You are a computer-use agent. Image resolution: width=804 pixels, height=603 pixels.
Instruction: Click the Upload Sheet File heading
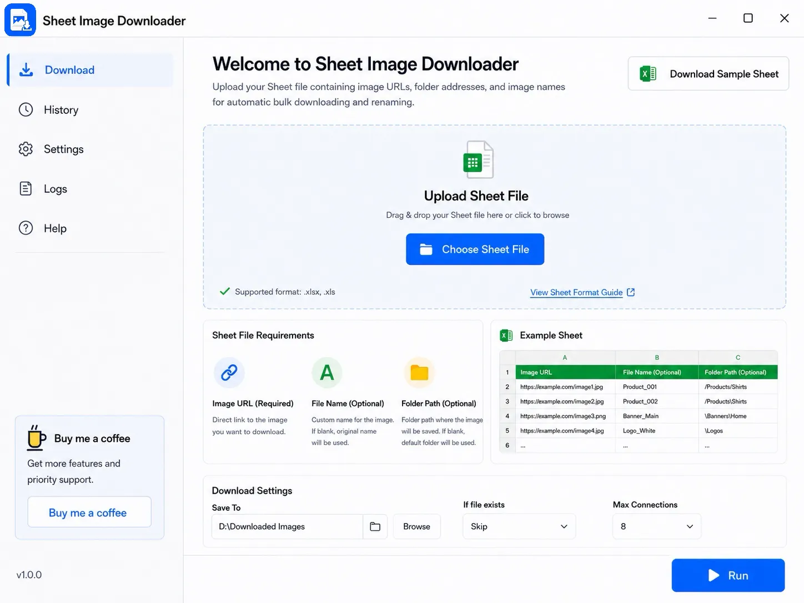coord(476,196)
